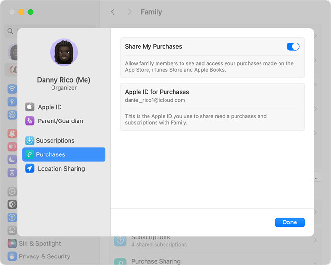Image resolution: width=331 pixels, height=265 pixels.
Task: Switch to Subscriptions in the dialog sidebar
Action: (x=55, y=141)
